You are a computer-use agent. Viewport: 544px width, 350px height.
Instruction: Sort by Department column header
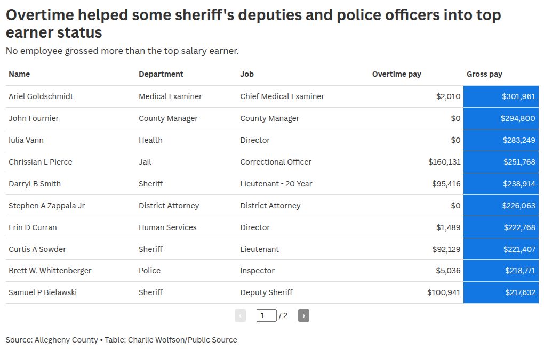tap(161, 74)
